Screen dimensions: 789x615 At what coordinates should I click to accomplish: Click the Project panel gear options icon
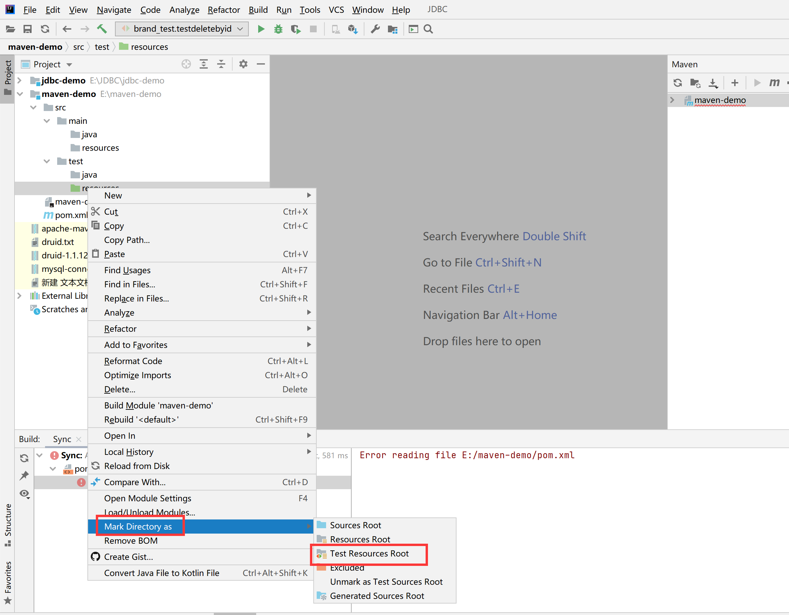click(x=243, y=64)
